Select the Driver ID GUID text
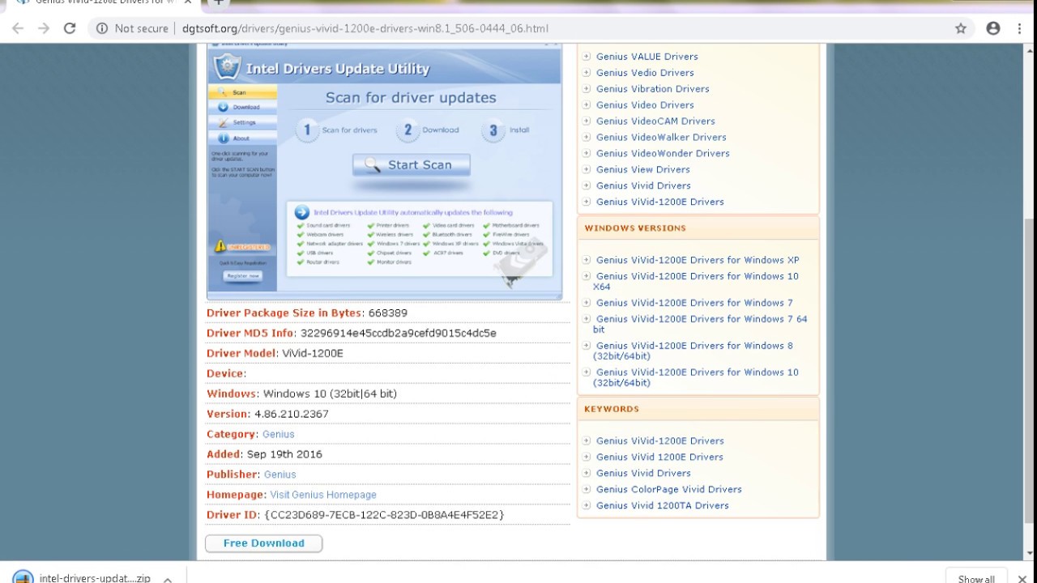This screenshot has height=583, width=1037. 384,515
